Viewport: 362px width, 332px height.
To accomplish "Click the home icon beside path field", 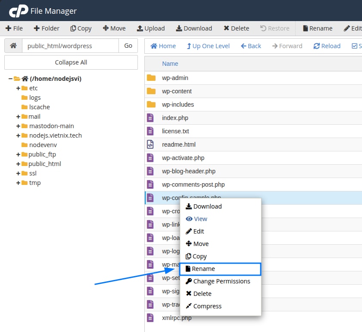I will [x=13, y=46].
